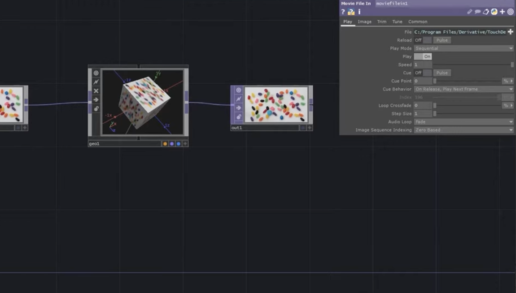This screenshot has width=516, height=293.
Task: Change the Cue Behavior dropdown
Action: (464, 89)
